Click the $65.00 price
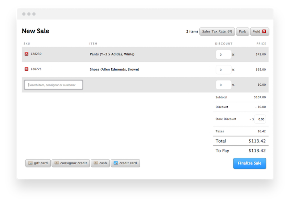This screenshot has width=290, height=204. (261, 69)
